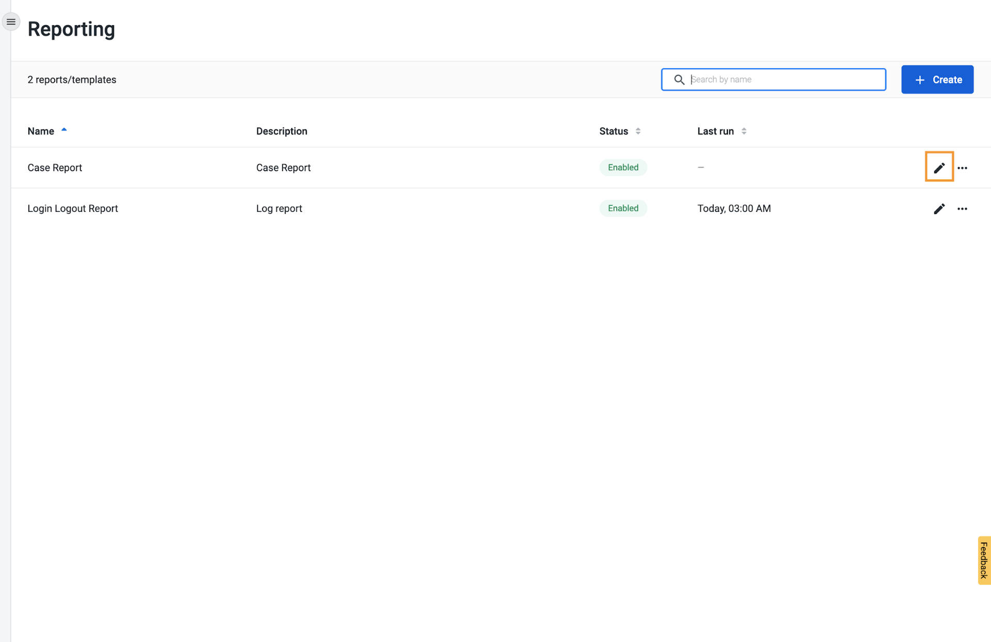Image resolution: width=991 pixels, height=642 pixels.
Task: Click the plus icon inside the Create button
Action: click(919, 79)
